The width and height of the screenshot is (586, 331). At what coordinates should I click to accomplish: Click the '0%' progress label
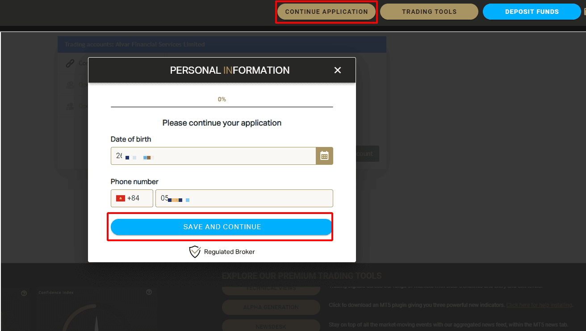[x=222, y=99]
